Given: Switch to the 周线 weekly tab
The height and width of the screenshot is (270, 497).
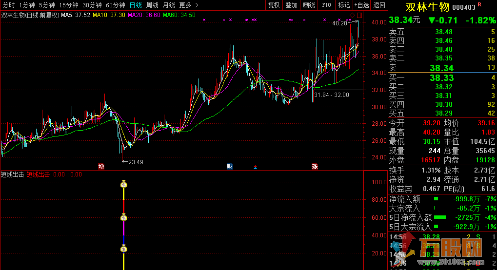Looking at the screenshot, I should click(152, 5).
